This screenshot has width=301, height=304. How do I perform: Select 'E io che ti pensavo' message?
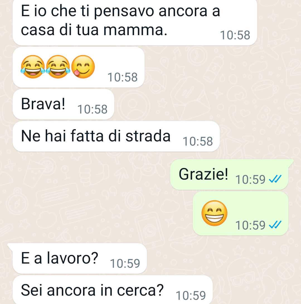pos(135,22)
